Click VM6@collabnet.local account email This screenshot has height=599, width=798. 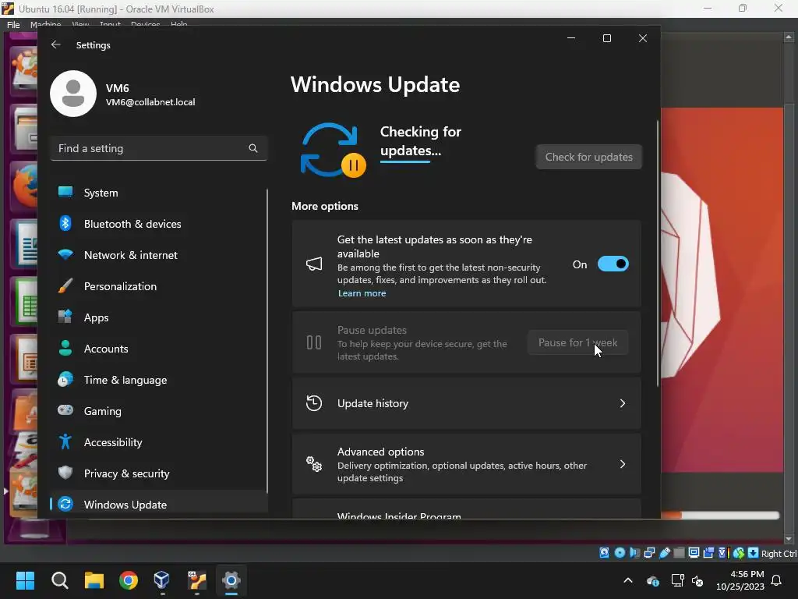(150, 102)
